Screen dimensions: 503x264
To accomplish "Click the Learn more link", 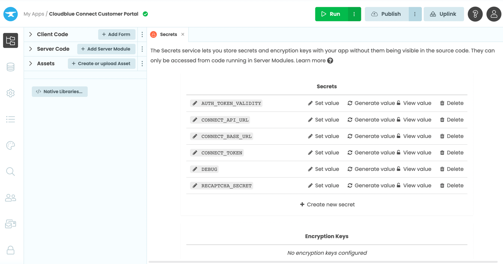I will point(311,61).
